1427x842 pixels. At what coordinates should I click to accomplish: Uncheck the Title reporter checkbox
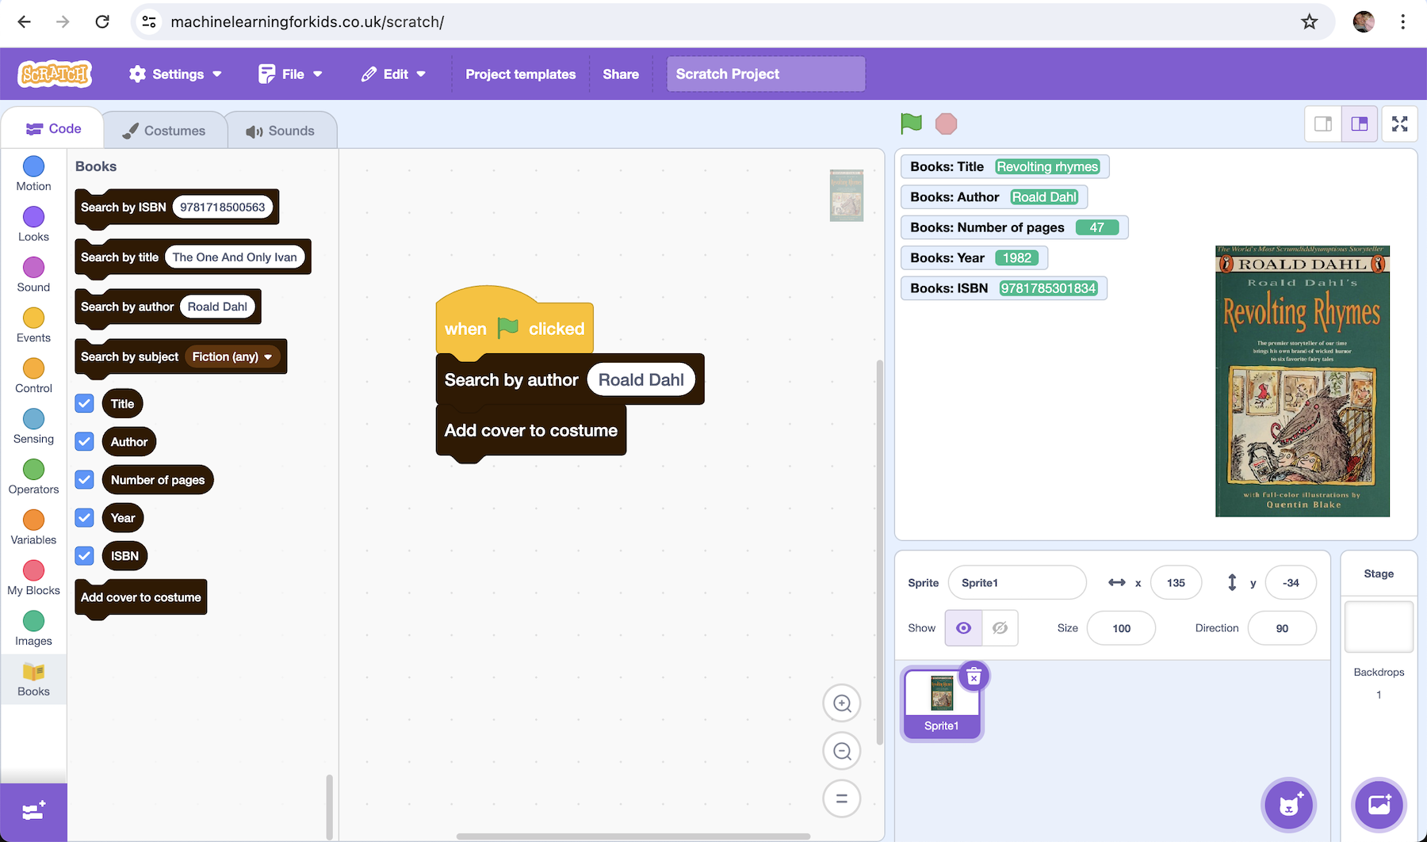pos(85,403)
